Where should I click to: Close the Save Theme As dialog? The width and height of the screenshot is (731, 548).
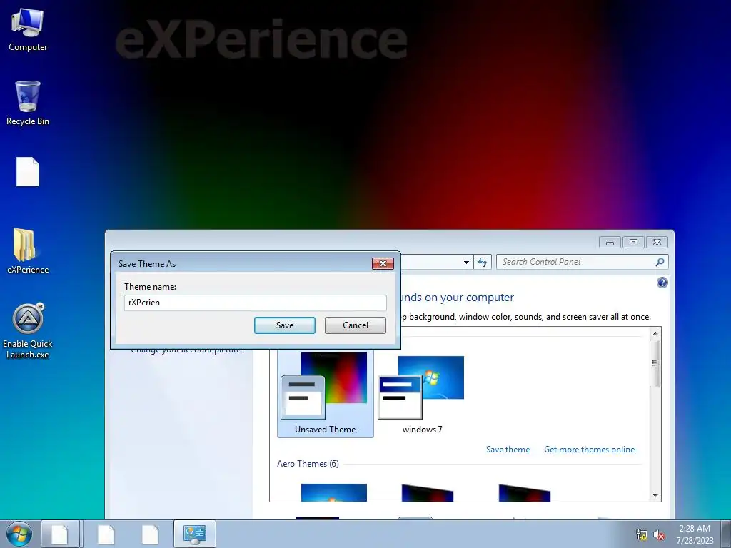click(x=383, y=264)
